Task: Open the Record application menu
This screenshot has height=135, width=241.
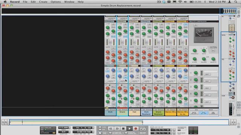Action: tap(15, 2)
